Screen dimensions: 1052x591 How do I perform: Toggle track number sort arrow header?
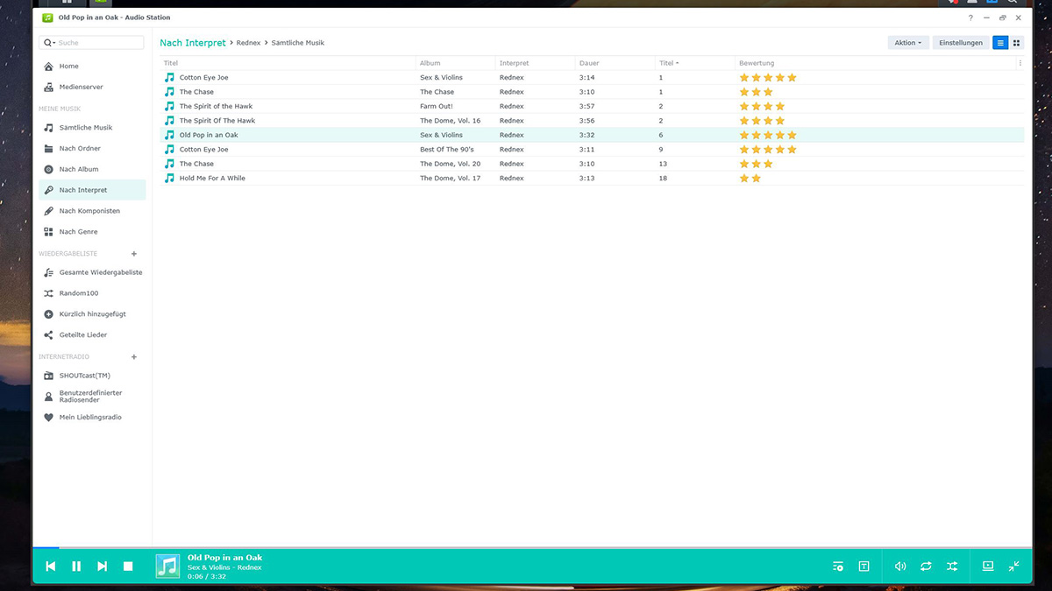point(694,63)
